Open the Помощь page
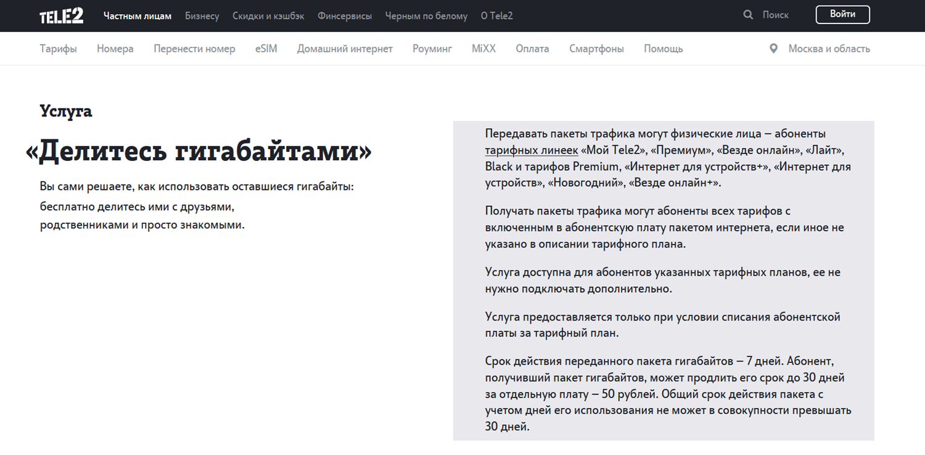925x455 pixels. [x=664, y=49]
